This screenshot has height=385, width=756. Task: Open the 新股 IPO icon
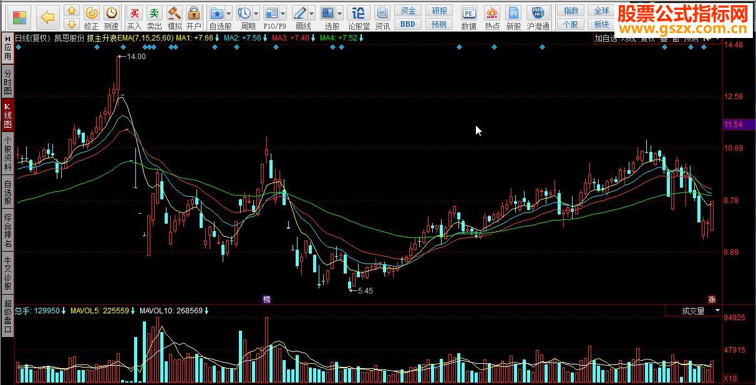click(x=513, y=12)
